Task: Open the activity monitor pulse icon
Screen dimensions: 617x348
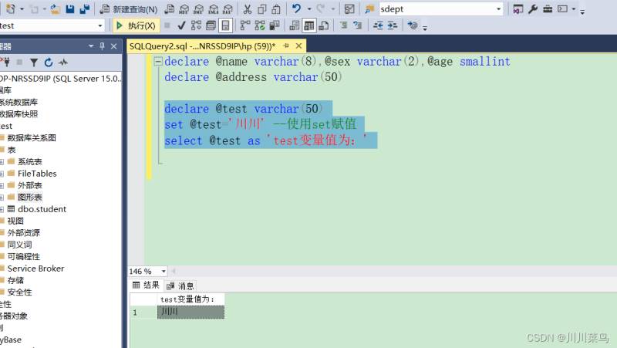Action: [62, 63]
